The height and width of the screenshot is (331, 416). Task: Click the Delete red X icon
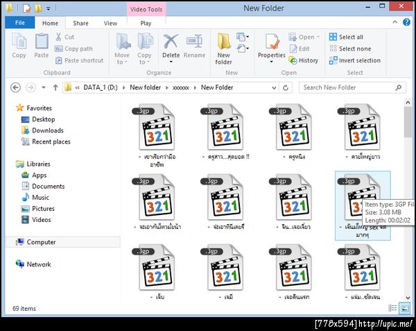tap(171, 42)
